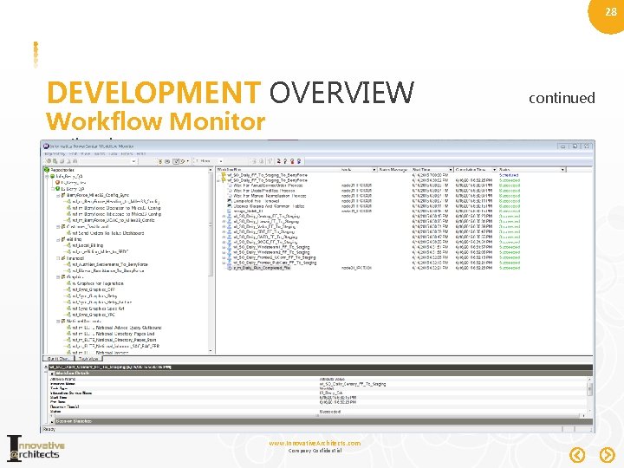This screenshot has height=468, width=624.
Task: Click the workflow icon beside wf_Sync_Graphics_YPC
Action: [x=68, y=315]
